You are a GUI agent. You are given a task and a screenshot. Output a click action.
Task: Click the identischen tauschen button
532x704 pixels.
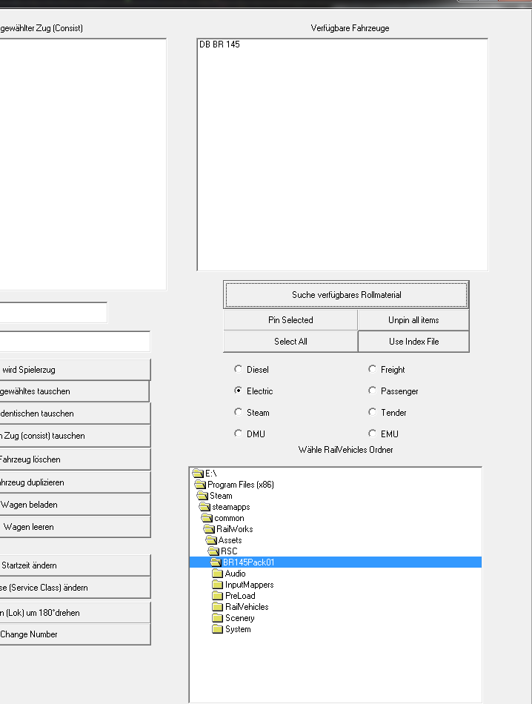(x=75, y=414)
